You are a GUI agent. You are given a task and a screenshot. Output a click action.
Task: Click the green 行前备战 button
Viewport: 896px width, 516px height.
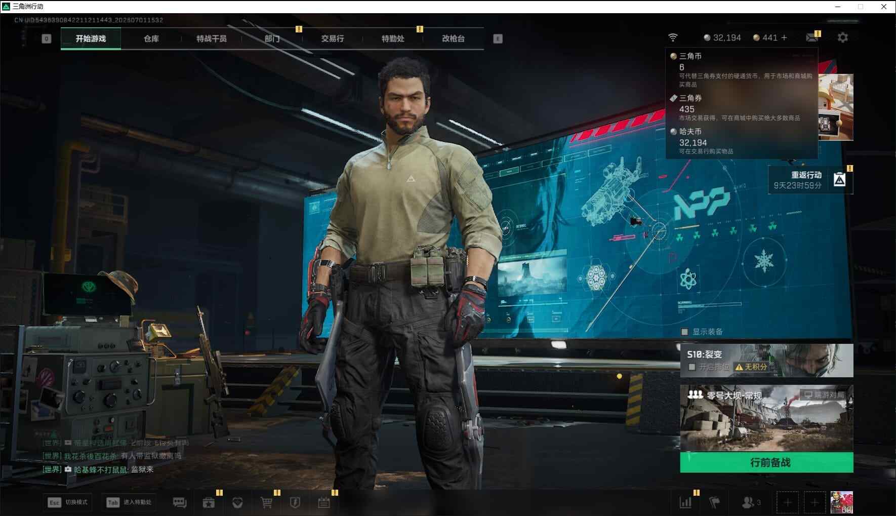point(766,462)
